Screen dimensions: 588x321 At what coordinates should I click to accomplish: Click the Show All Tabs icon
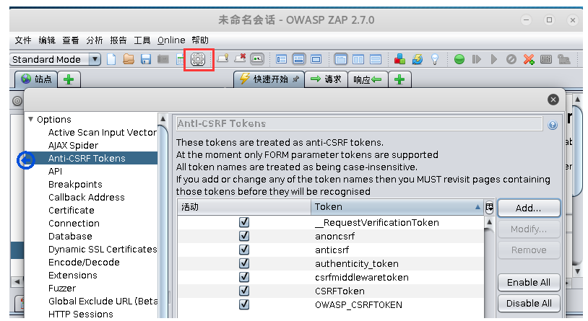point(223,59)
